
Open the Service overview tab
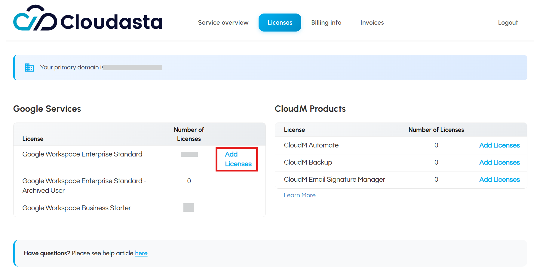(x=223, y=23)
